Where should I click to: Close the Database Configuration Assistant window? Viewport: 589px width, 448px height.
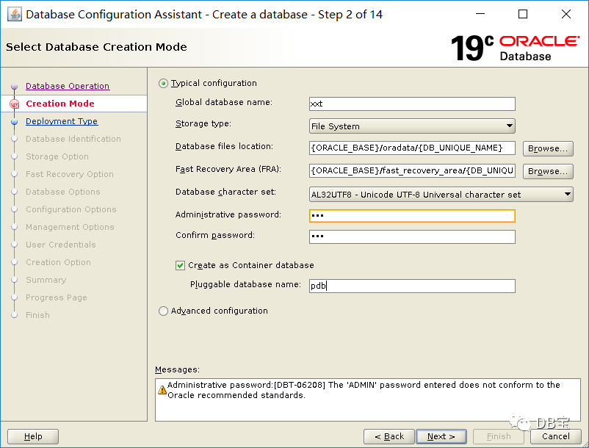(x=565, y=14)
